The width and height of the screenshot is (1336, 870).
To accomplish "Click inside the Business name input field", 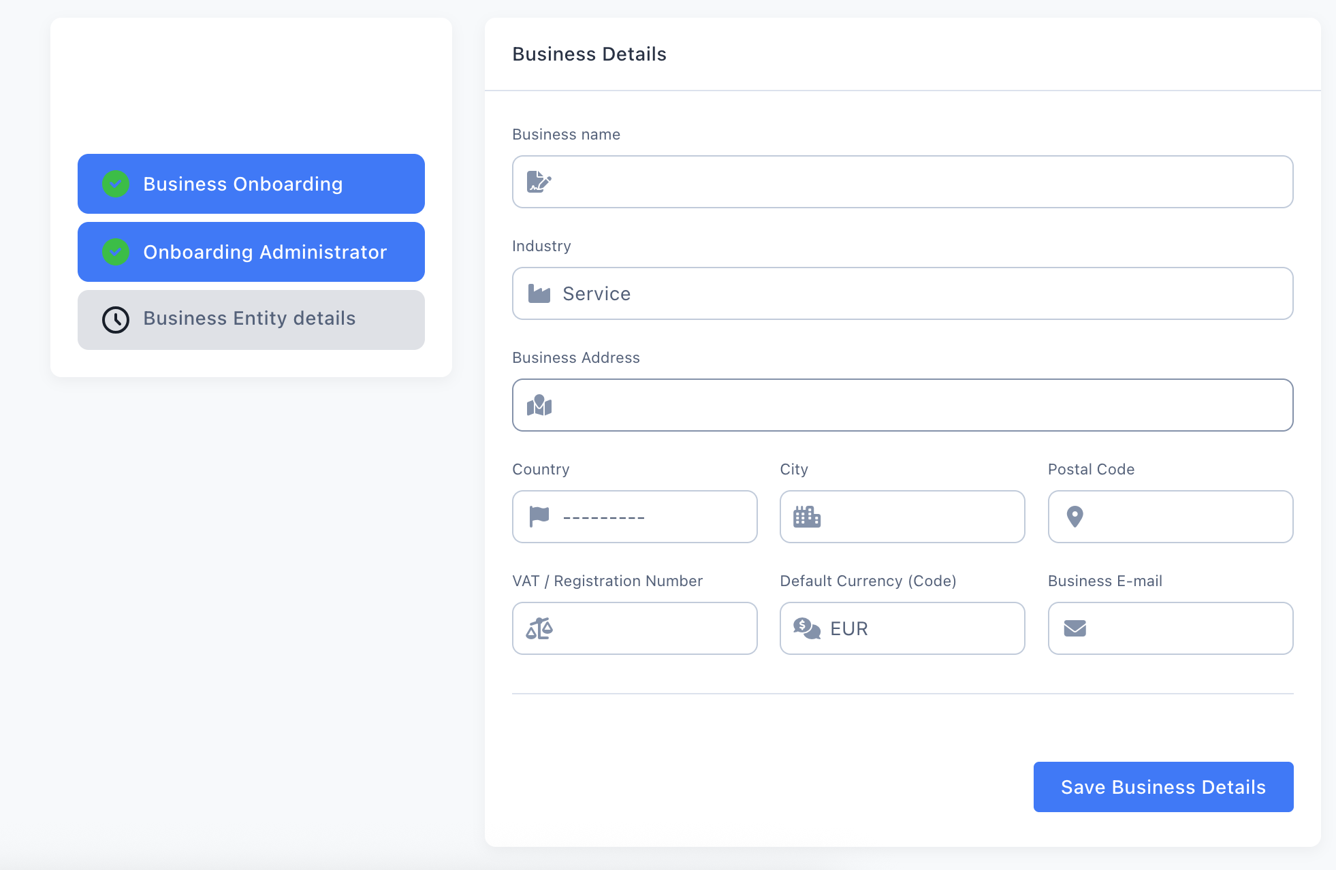I will [885, 182].
